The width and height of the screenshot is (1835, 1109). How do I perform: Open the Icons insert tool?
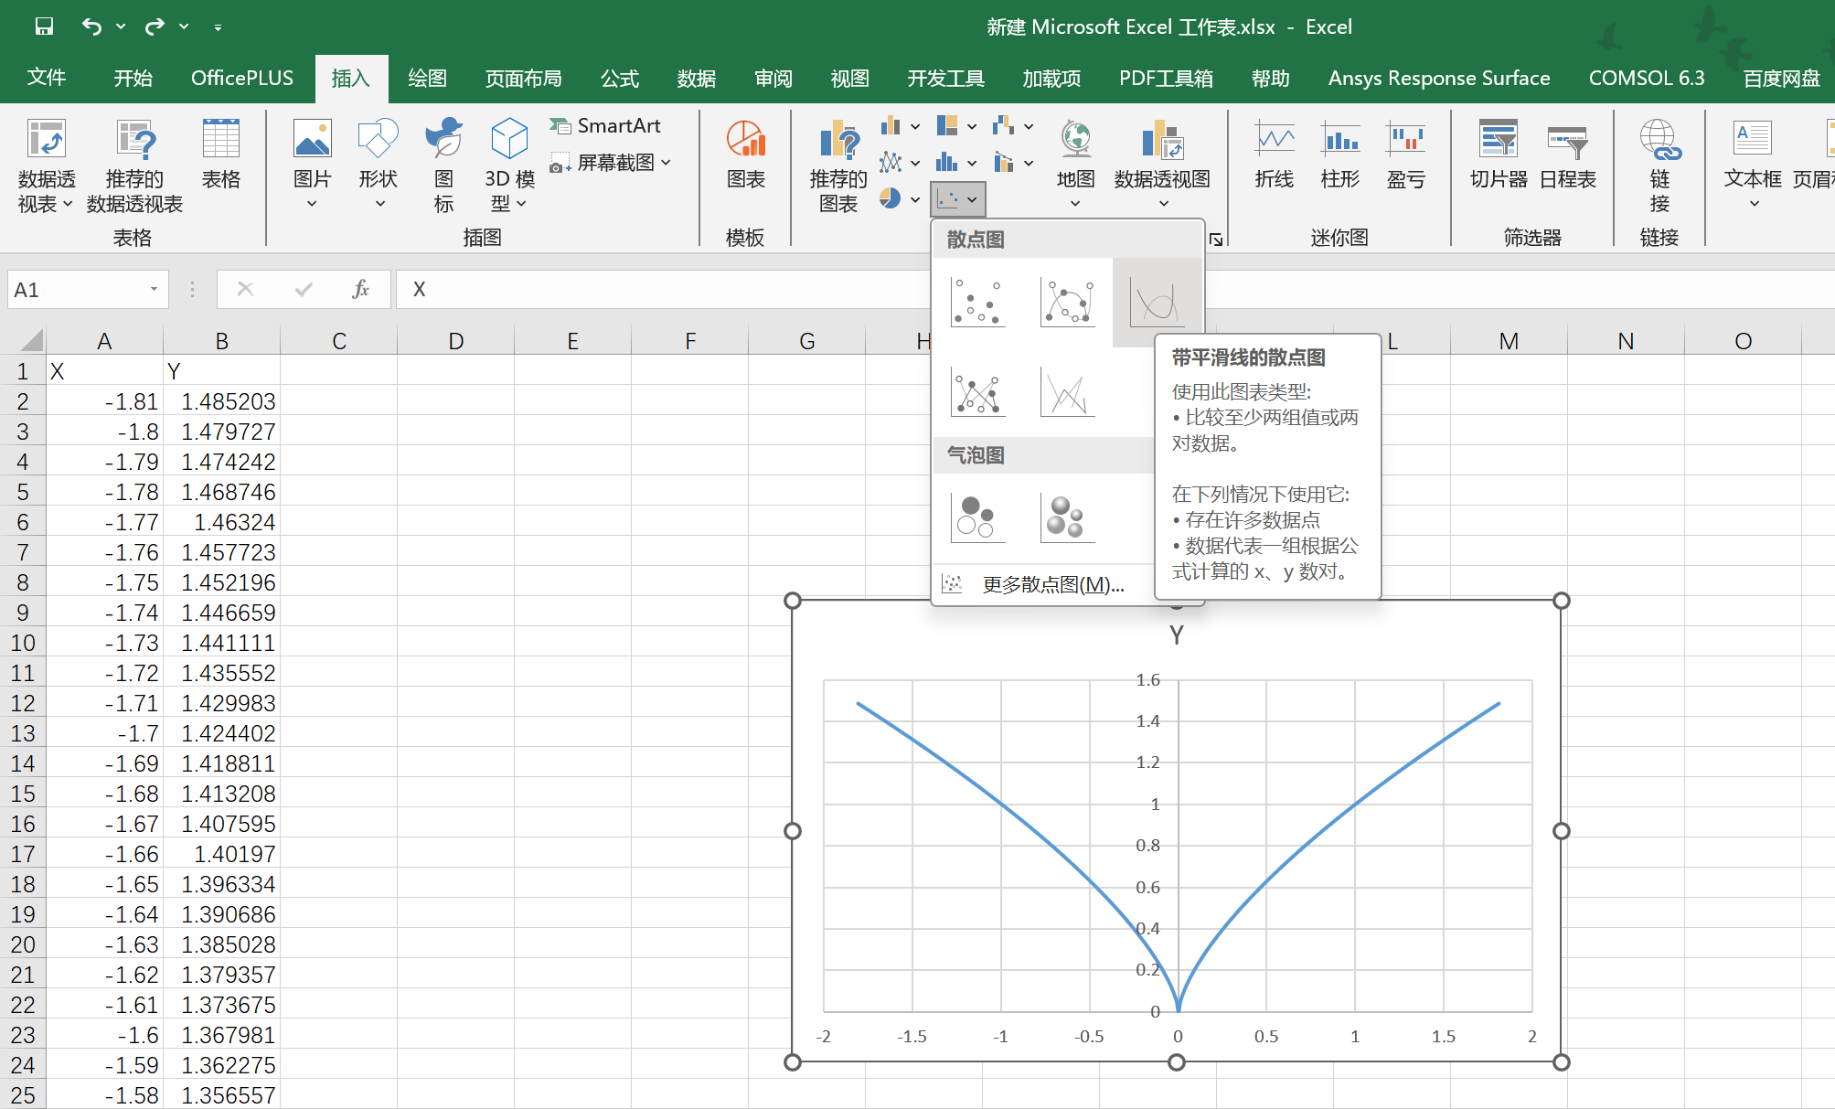tap(443, 165)
